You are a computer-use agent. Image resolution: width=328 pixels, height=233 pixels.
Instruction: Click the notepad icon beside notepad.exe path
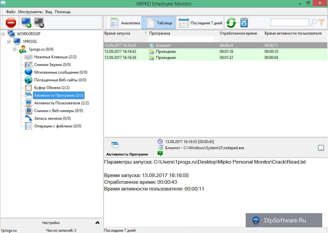pos(160,148)
